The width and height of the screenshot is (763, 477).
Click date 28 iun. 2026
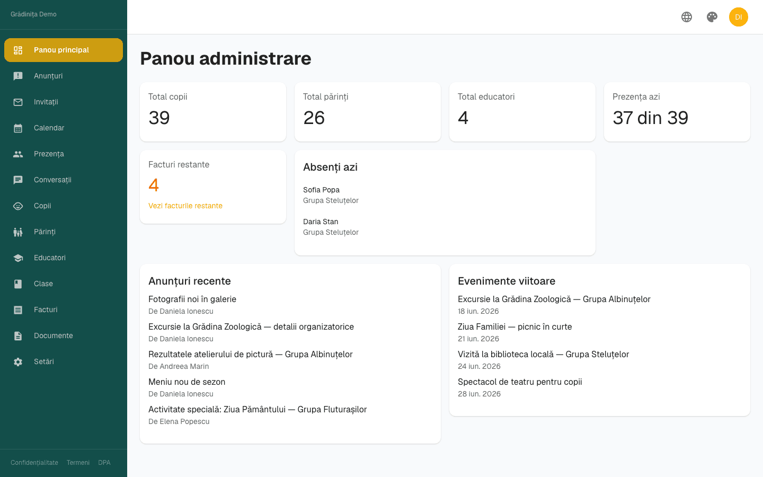[x=479, y=394]
